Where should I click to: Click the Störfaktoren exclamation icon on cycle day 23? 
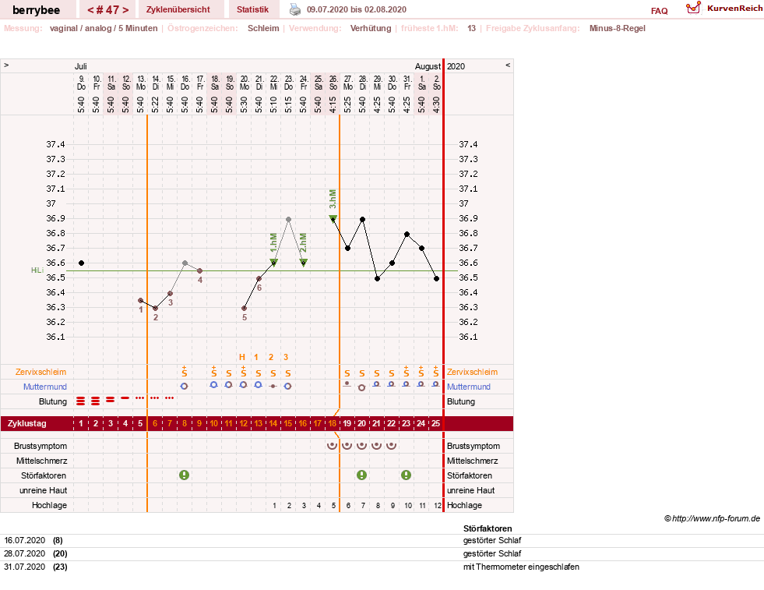pos(406,475)
